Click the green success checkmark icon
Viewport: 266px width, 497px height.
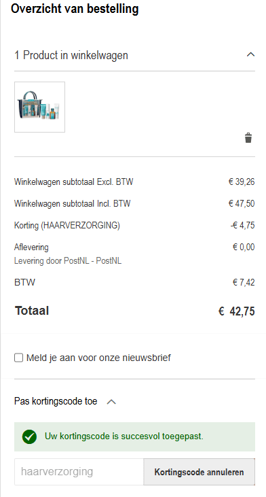tap(29, 436)
